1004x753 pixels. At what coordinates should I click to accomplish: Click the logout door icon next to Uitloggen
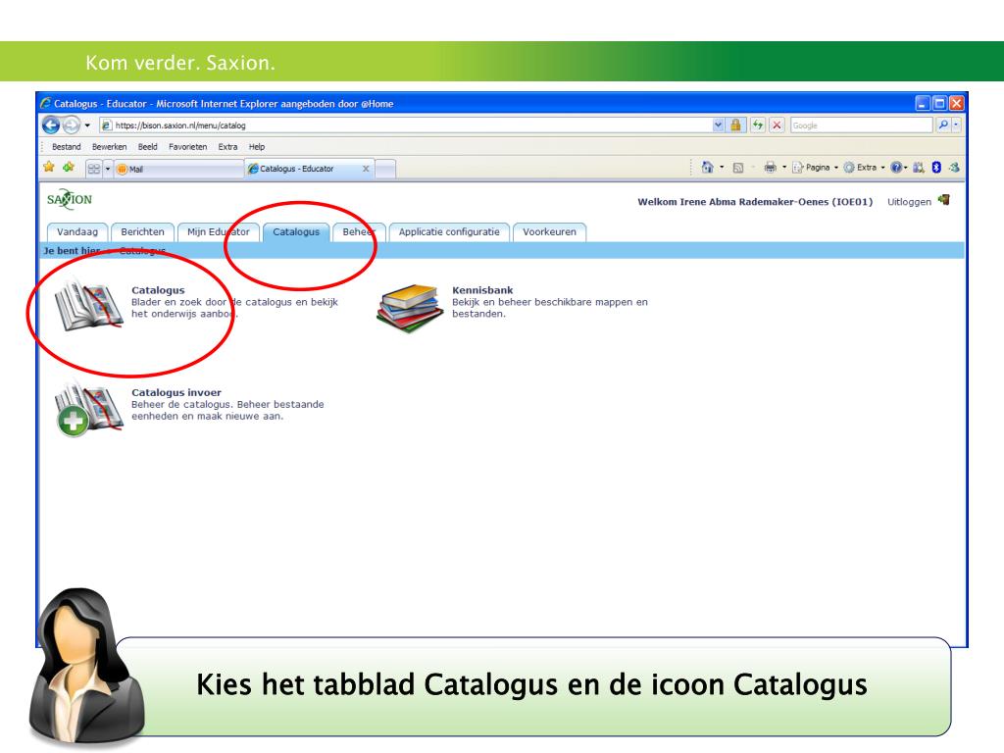(x=944, y=200)
